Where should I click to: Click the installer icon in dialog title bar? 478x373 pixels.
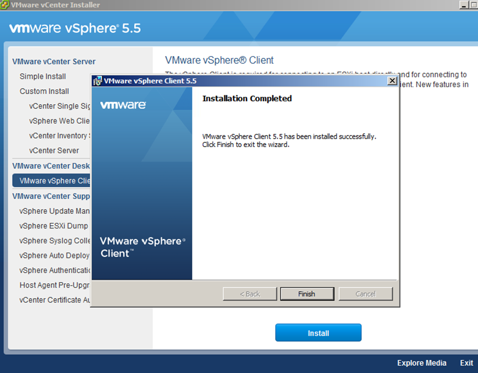pos(97,81)
